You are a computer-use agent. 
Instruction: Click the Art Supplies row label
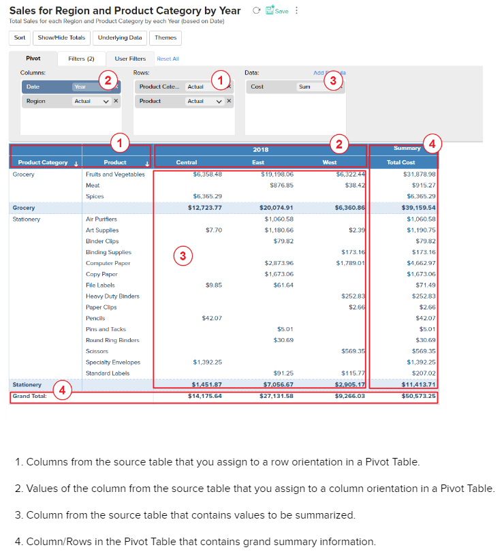pos(102,230)
